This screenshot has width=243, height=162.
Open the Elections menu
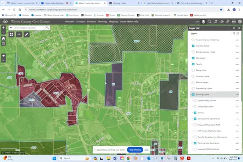[91, 22]
